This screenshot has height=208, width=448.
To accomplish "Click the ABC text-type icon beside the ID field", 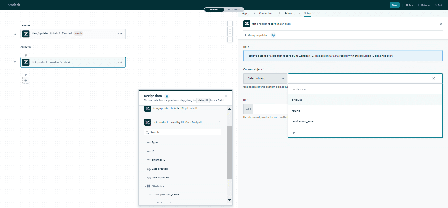I will 248,109.
